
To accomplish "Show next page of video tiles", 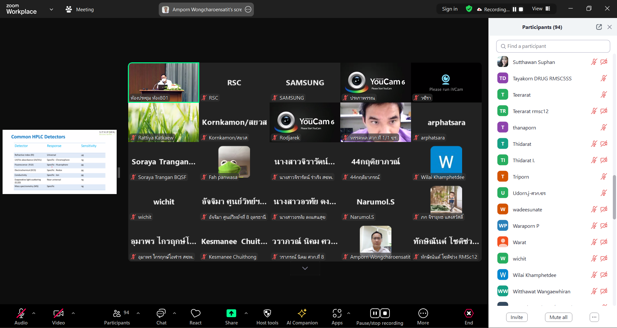I will point(305,268).
